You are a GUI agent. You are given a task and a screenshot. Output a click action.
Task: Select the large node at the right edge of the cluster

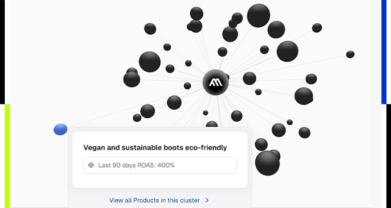click(x=304, y=96)
